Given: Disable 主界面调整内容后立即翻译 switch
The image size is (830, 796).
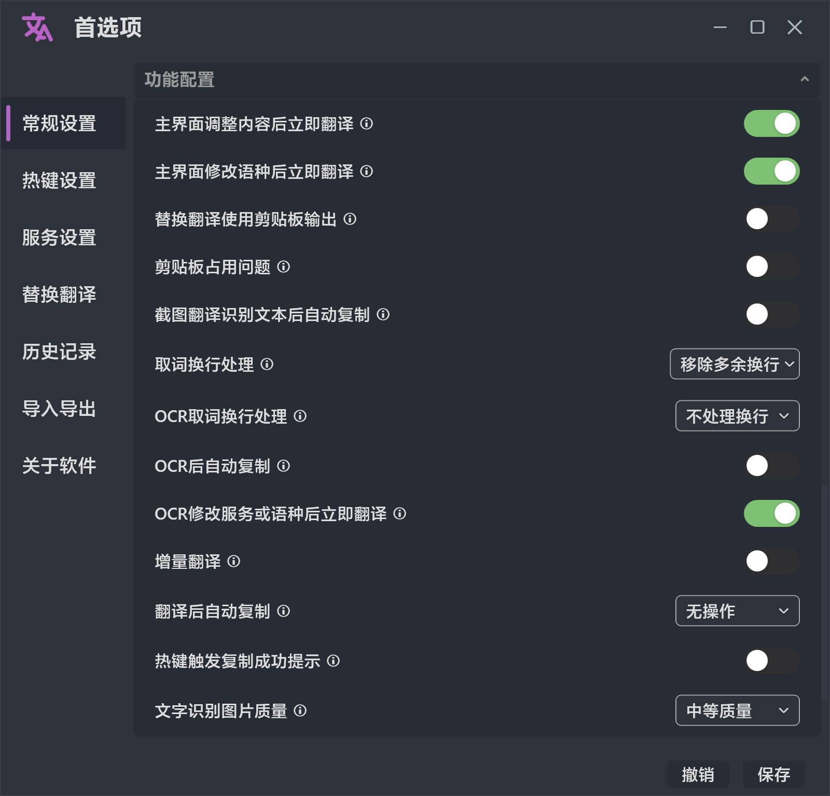Looking at the screenshot, I should coord(772,124).
